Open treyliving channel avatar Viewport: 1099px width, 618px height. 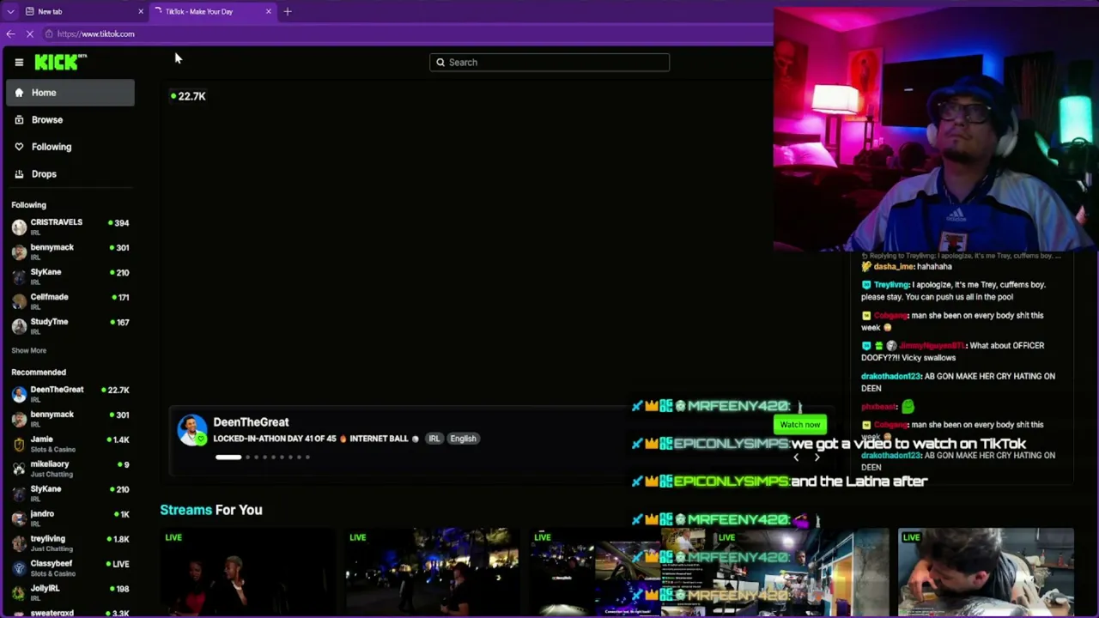click(19, 543)
